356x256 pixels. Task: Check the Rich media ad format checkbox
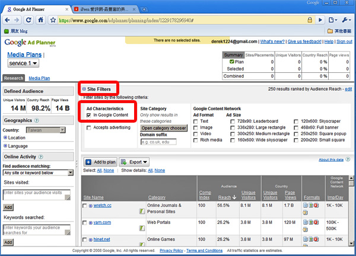195,140
